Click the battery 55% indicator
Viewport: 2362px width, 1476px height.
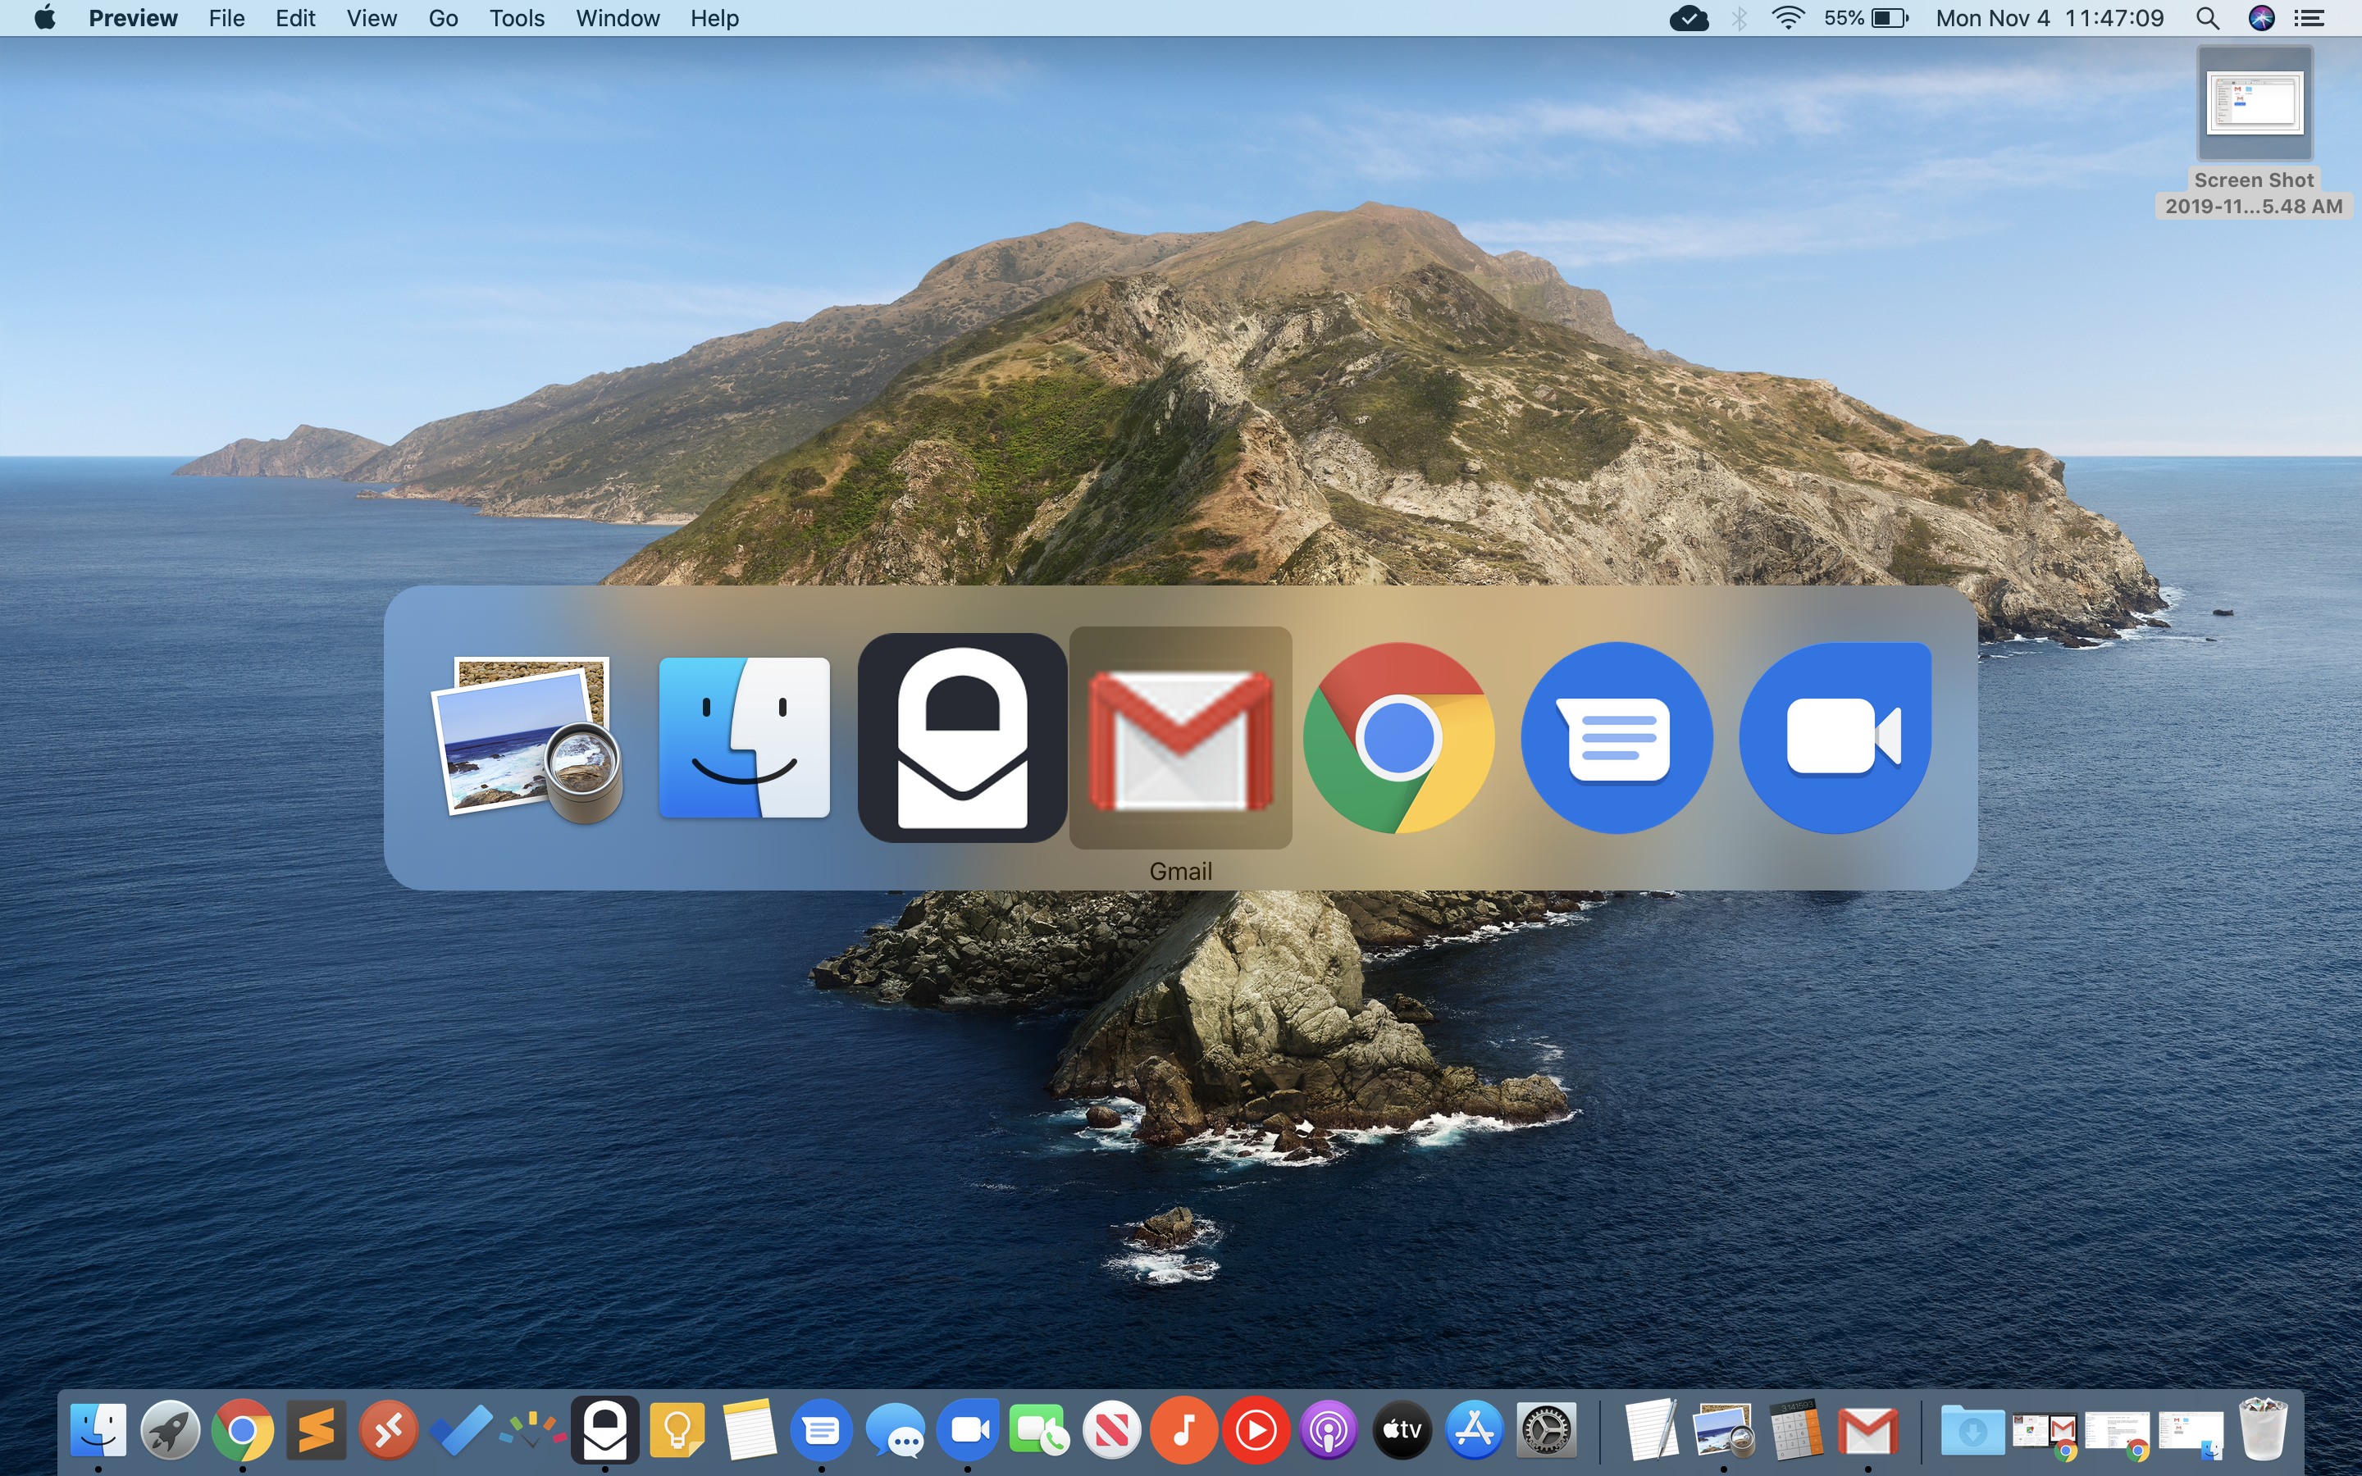[x=1866, y=17]
